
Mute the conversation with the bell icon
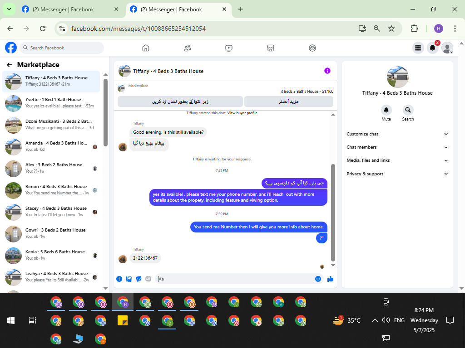click(386, 110)
